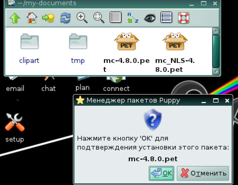Click the clipart folder name label

pyautogui.click(x=29, y=61)
